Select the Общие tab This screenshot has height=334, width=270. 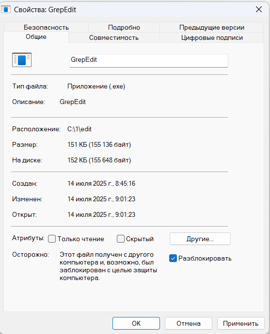coord(36,37)
